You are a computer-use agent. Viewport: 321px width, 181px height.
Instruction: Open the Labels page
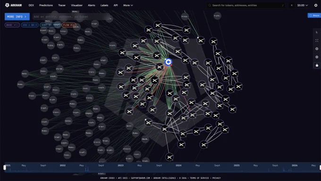coord(104,5)
